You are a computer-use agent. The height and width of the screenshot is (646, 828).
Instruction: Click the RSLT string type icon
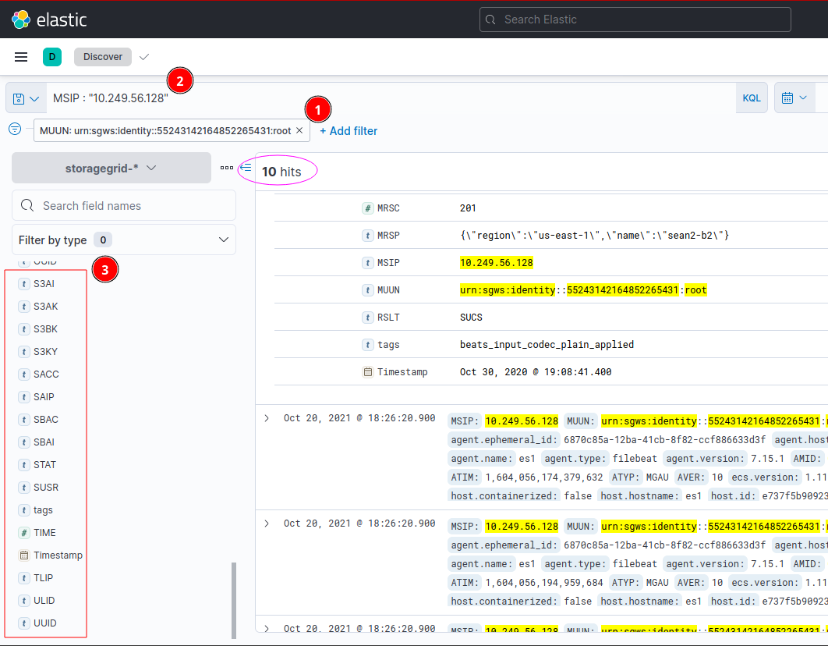[x=367, y=318]
